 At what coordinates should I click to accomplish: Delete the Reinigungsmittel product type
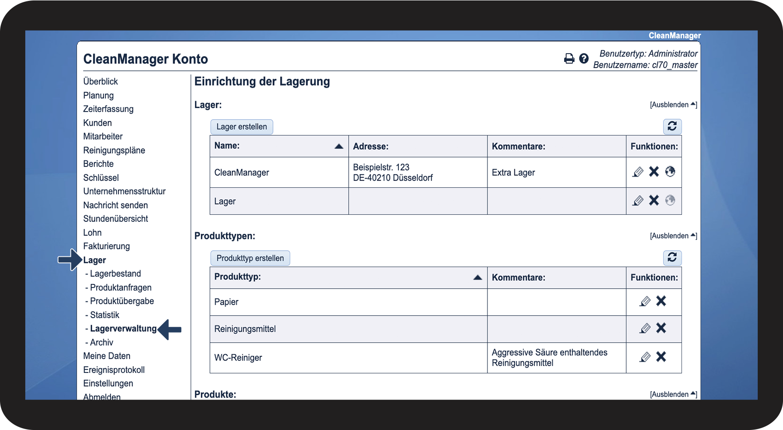pyautogui.click(x=661, y=329)
